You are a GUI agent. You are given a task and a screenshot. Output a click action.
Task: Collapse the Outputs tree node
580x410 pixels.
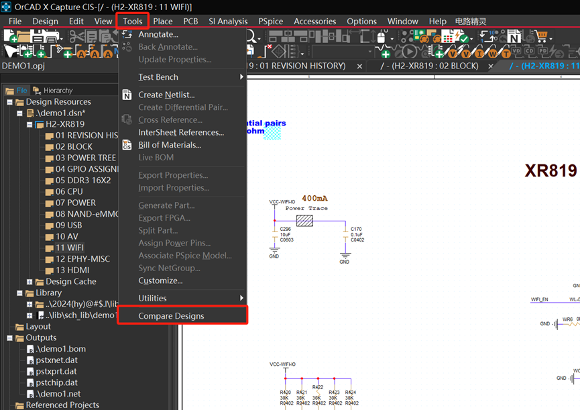[x=10, y=338]
